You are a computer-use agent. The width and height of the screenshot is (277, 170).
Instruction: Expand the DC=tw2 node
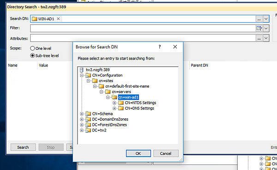[x=82, y=130]
